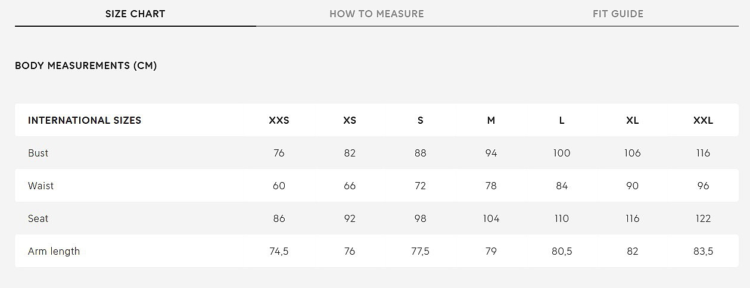Click the bust value 94 for size M
Viewport: 750px width, 288px height.
pos(491,153)
